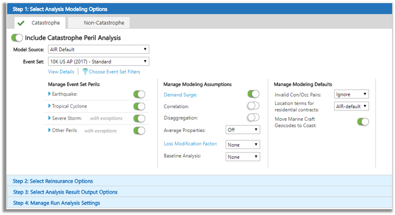The width and height of the screenshot is (395, 215).
Task: Toggle Move Marine Craft Geocodes to Coast
Action: (x=363, y=122)
